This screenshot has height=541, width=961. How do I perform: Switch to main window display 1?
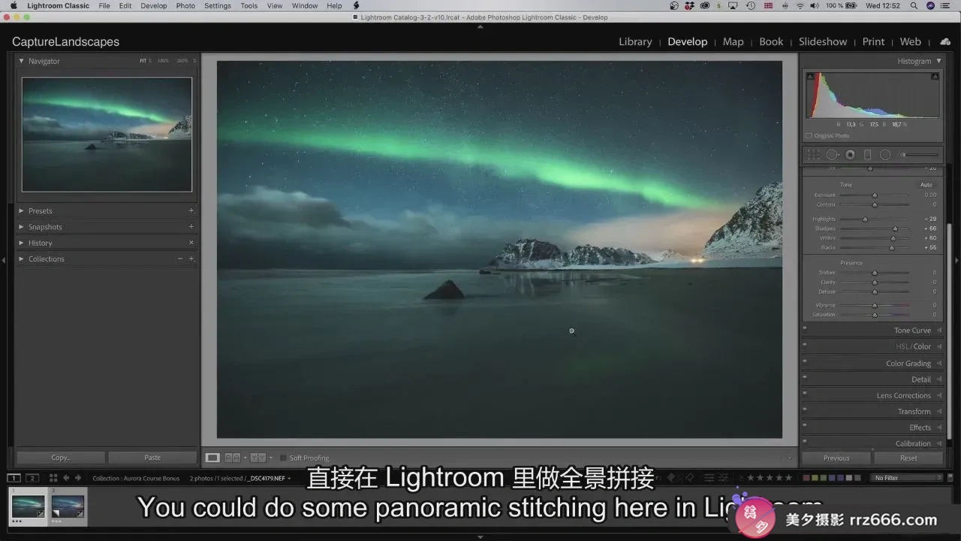click(14, 478)
